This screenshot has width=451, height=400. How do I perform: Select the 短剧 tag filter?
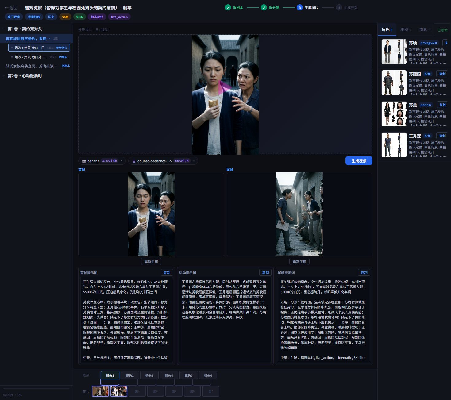tap(65, 17)
